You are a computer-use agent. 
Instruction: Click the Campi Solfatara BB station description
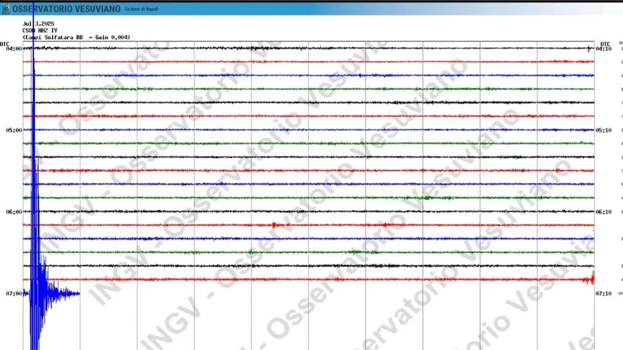coord(76,37)
